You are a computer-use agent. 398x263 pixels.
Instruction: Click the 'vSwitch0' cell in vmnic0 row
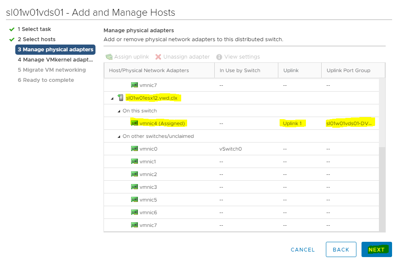pos(230,149)
